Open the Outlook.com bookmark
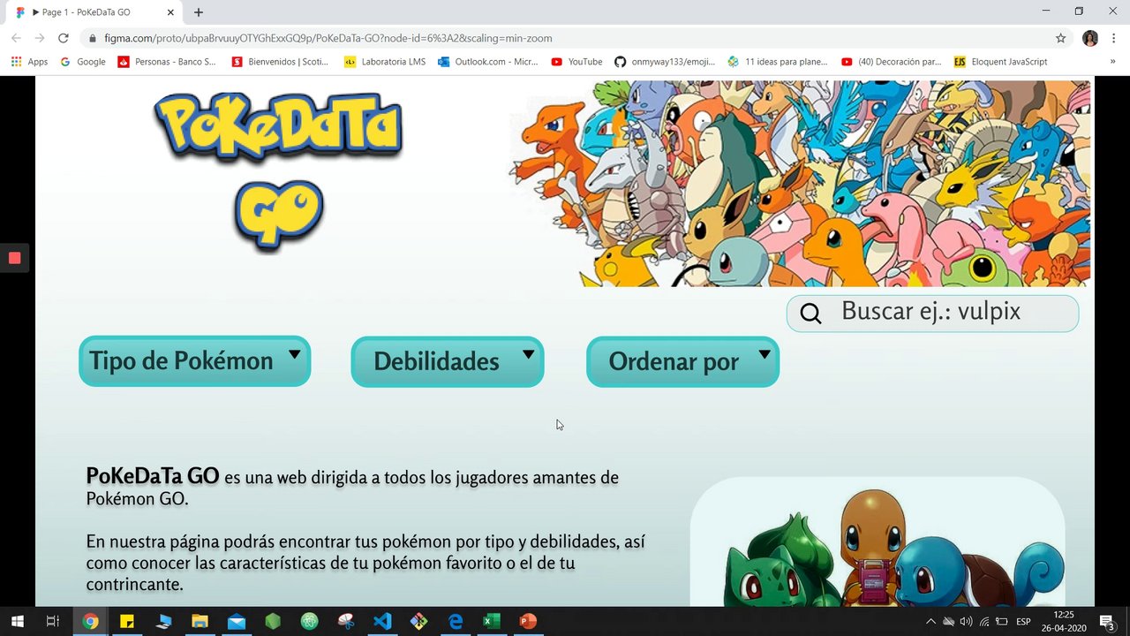 488,62
